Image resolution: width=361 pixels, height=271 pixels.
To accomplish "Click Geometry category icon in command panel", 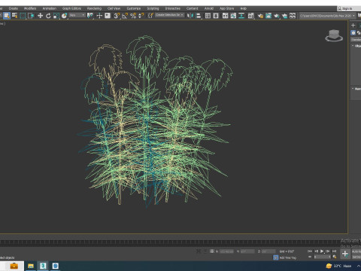I will (x=353, y=33).
